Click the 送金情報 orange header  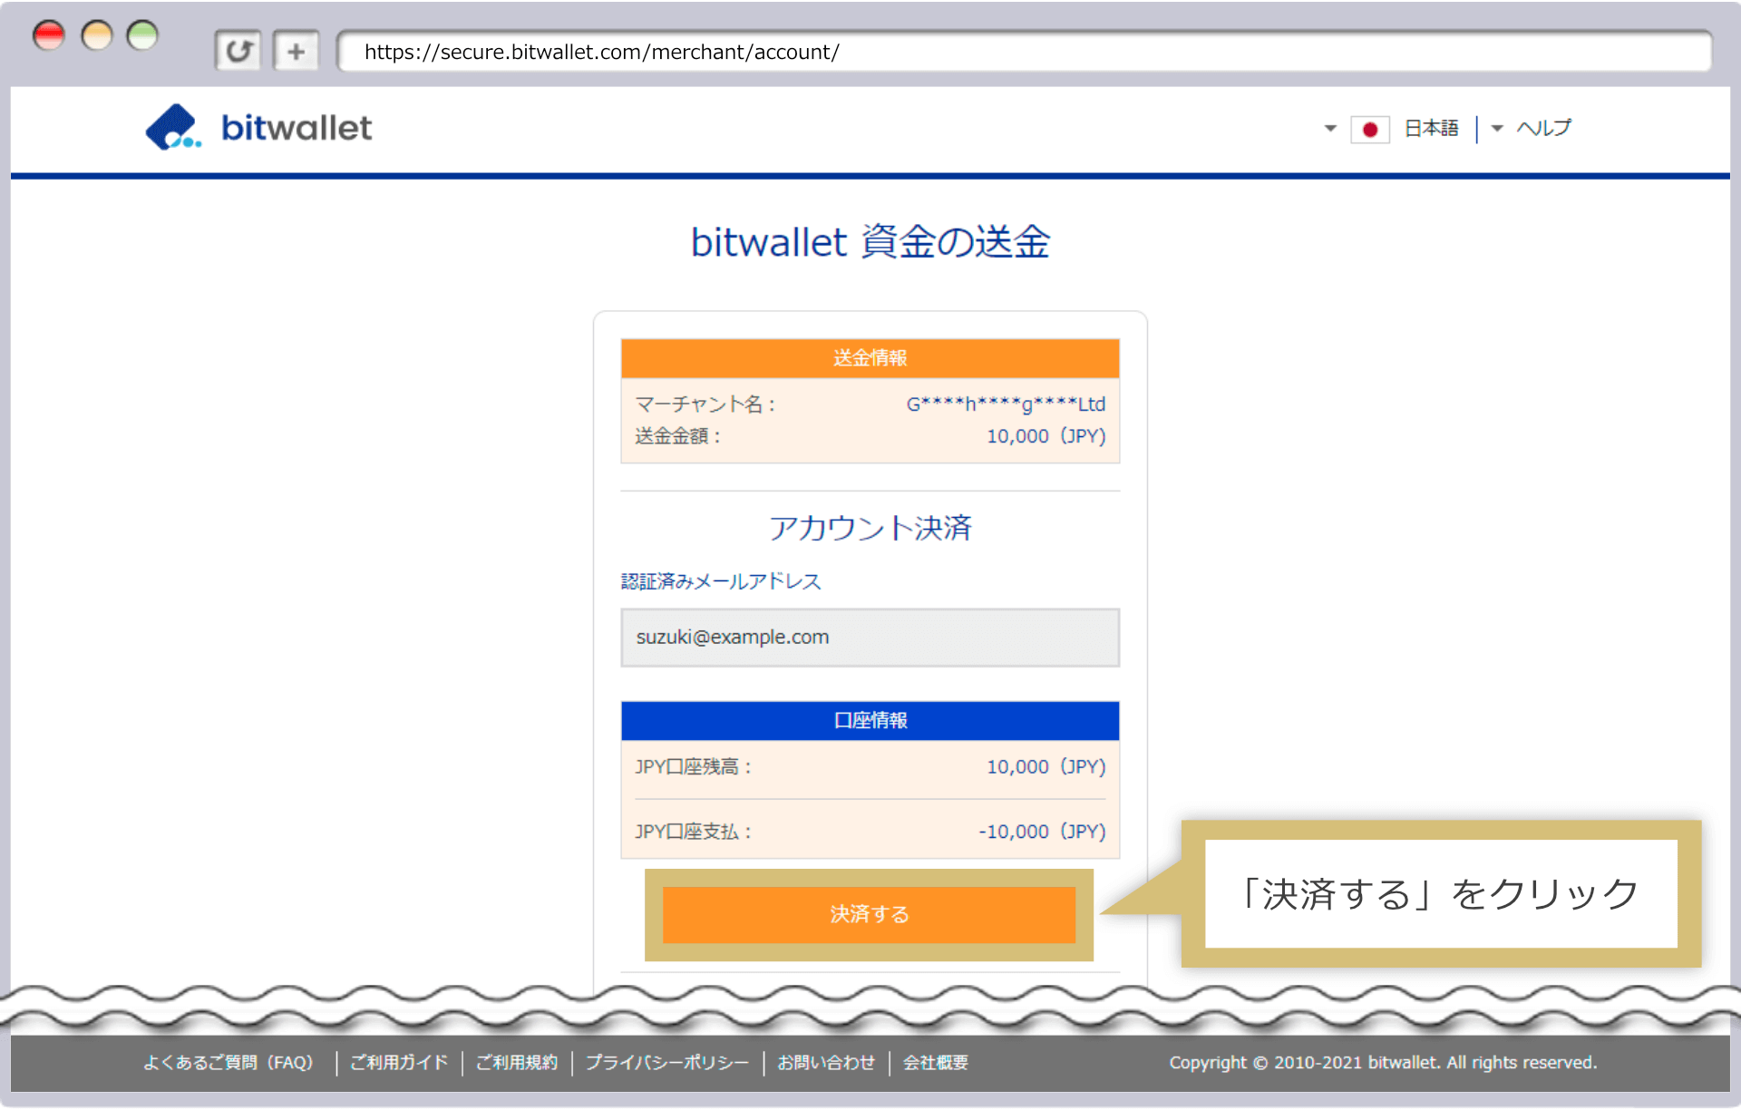click(870, 358)
